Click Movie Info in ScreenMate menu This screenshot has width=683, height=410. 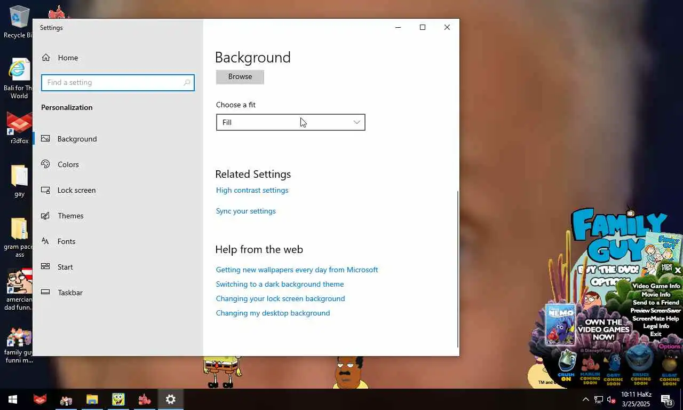point(656,294)
